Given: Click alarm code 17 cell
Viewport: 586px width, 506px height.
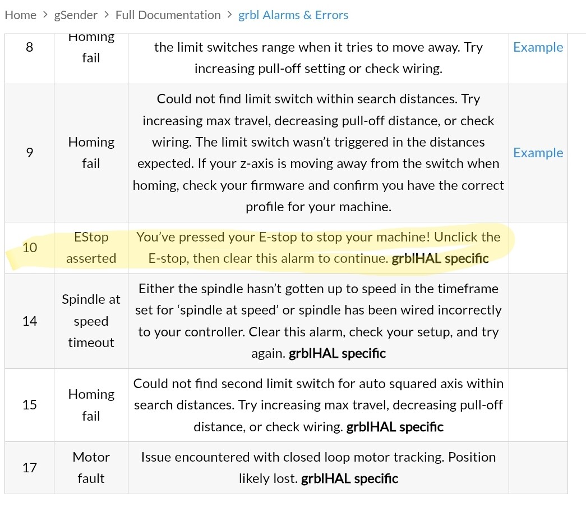Looking at the screenshot, I should pos(29,467).
